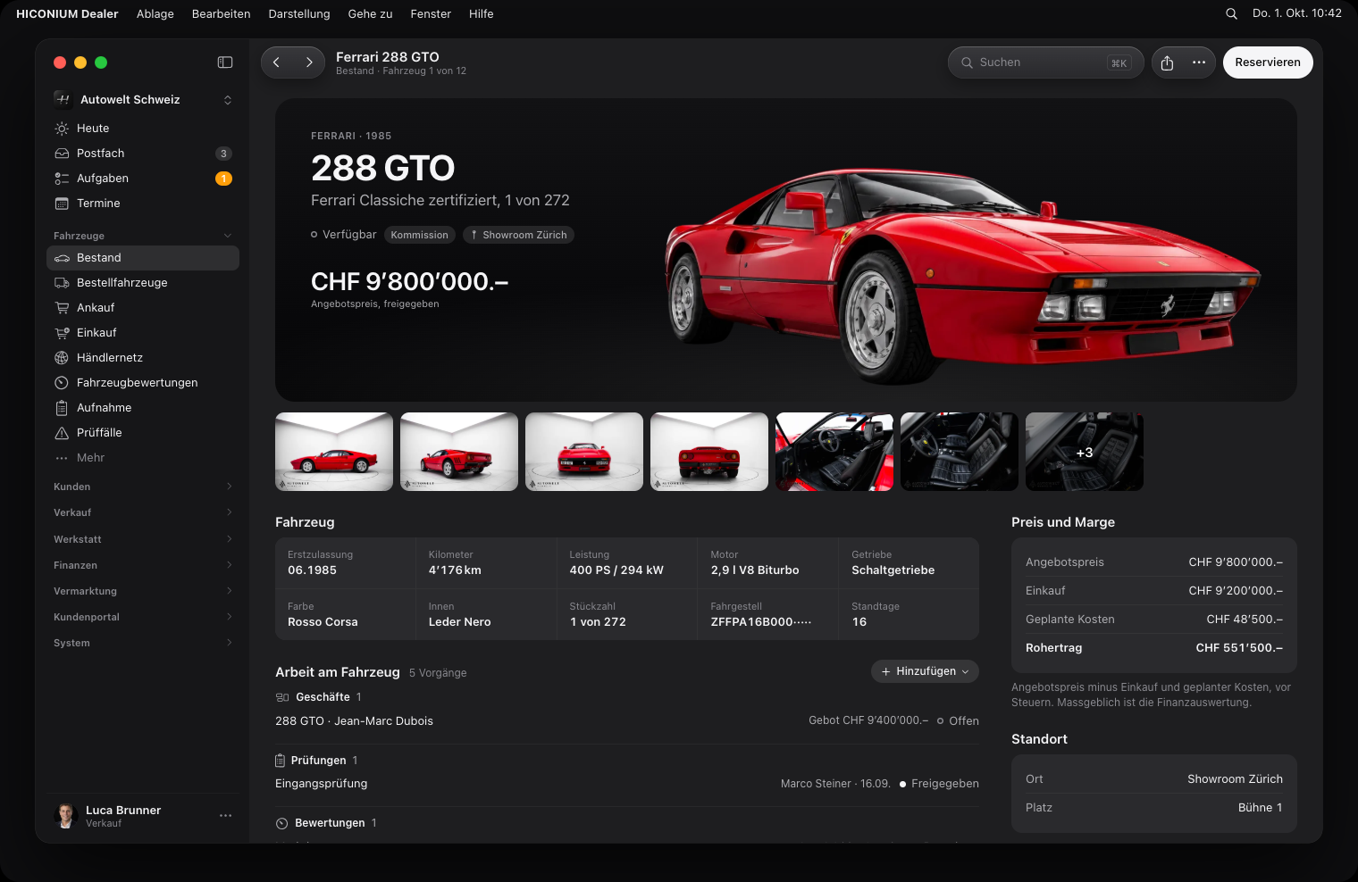Click the Reservieren button
The width and height of the screenshot is (1358, 882).
pyautogui.click(x=1268, y=62)
